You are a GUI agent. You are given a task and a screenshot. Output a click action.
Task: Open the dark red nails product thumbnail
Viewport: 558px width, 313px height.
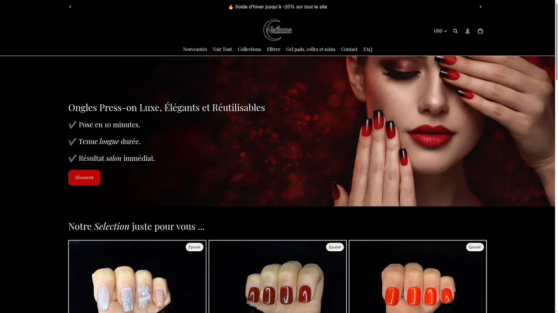[x=278, y=276]
